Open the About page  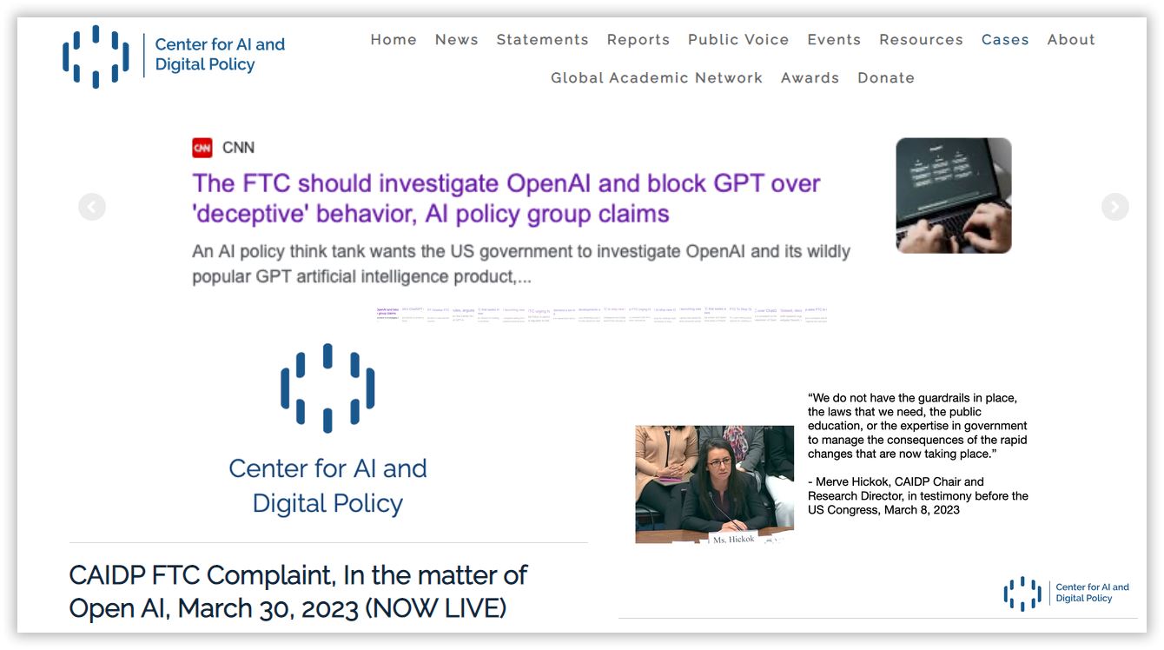point(1071,40)
